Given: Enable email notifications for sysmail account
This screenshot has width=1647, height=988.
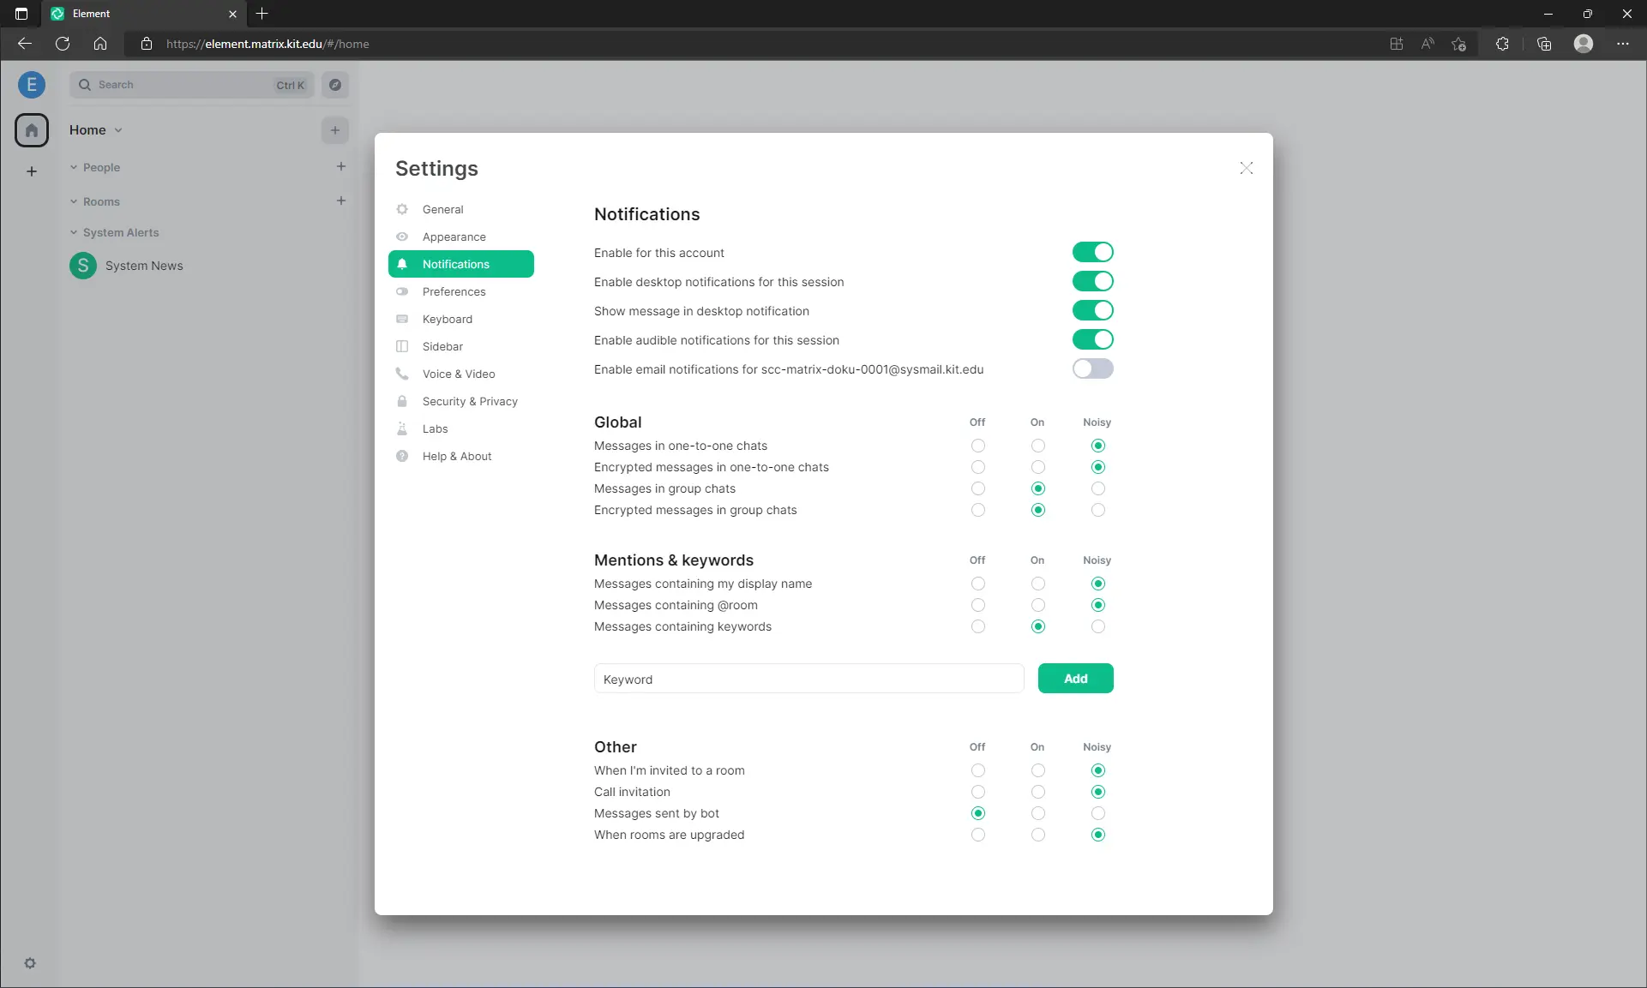Looking at the screenshot, I should click(x=1092, y=368).
